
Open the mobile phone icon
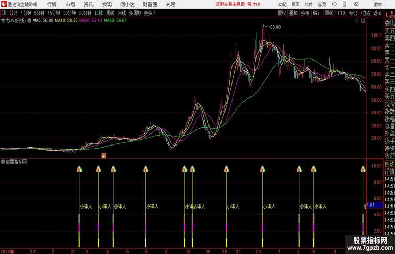click(344, 4)
